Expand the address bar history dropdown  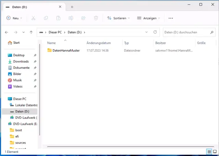click(x=146, y=32)
